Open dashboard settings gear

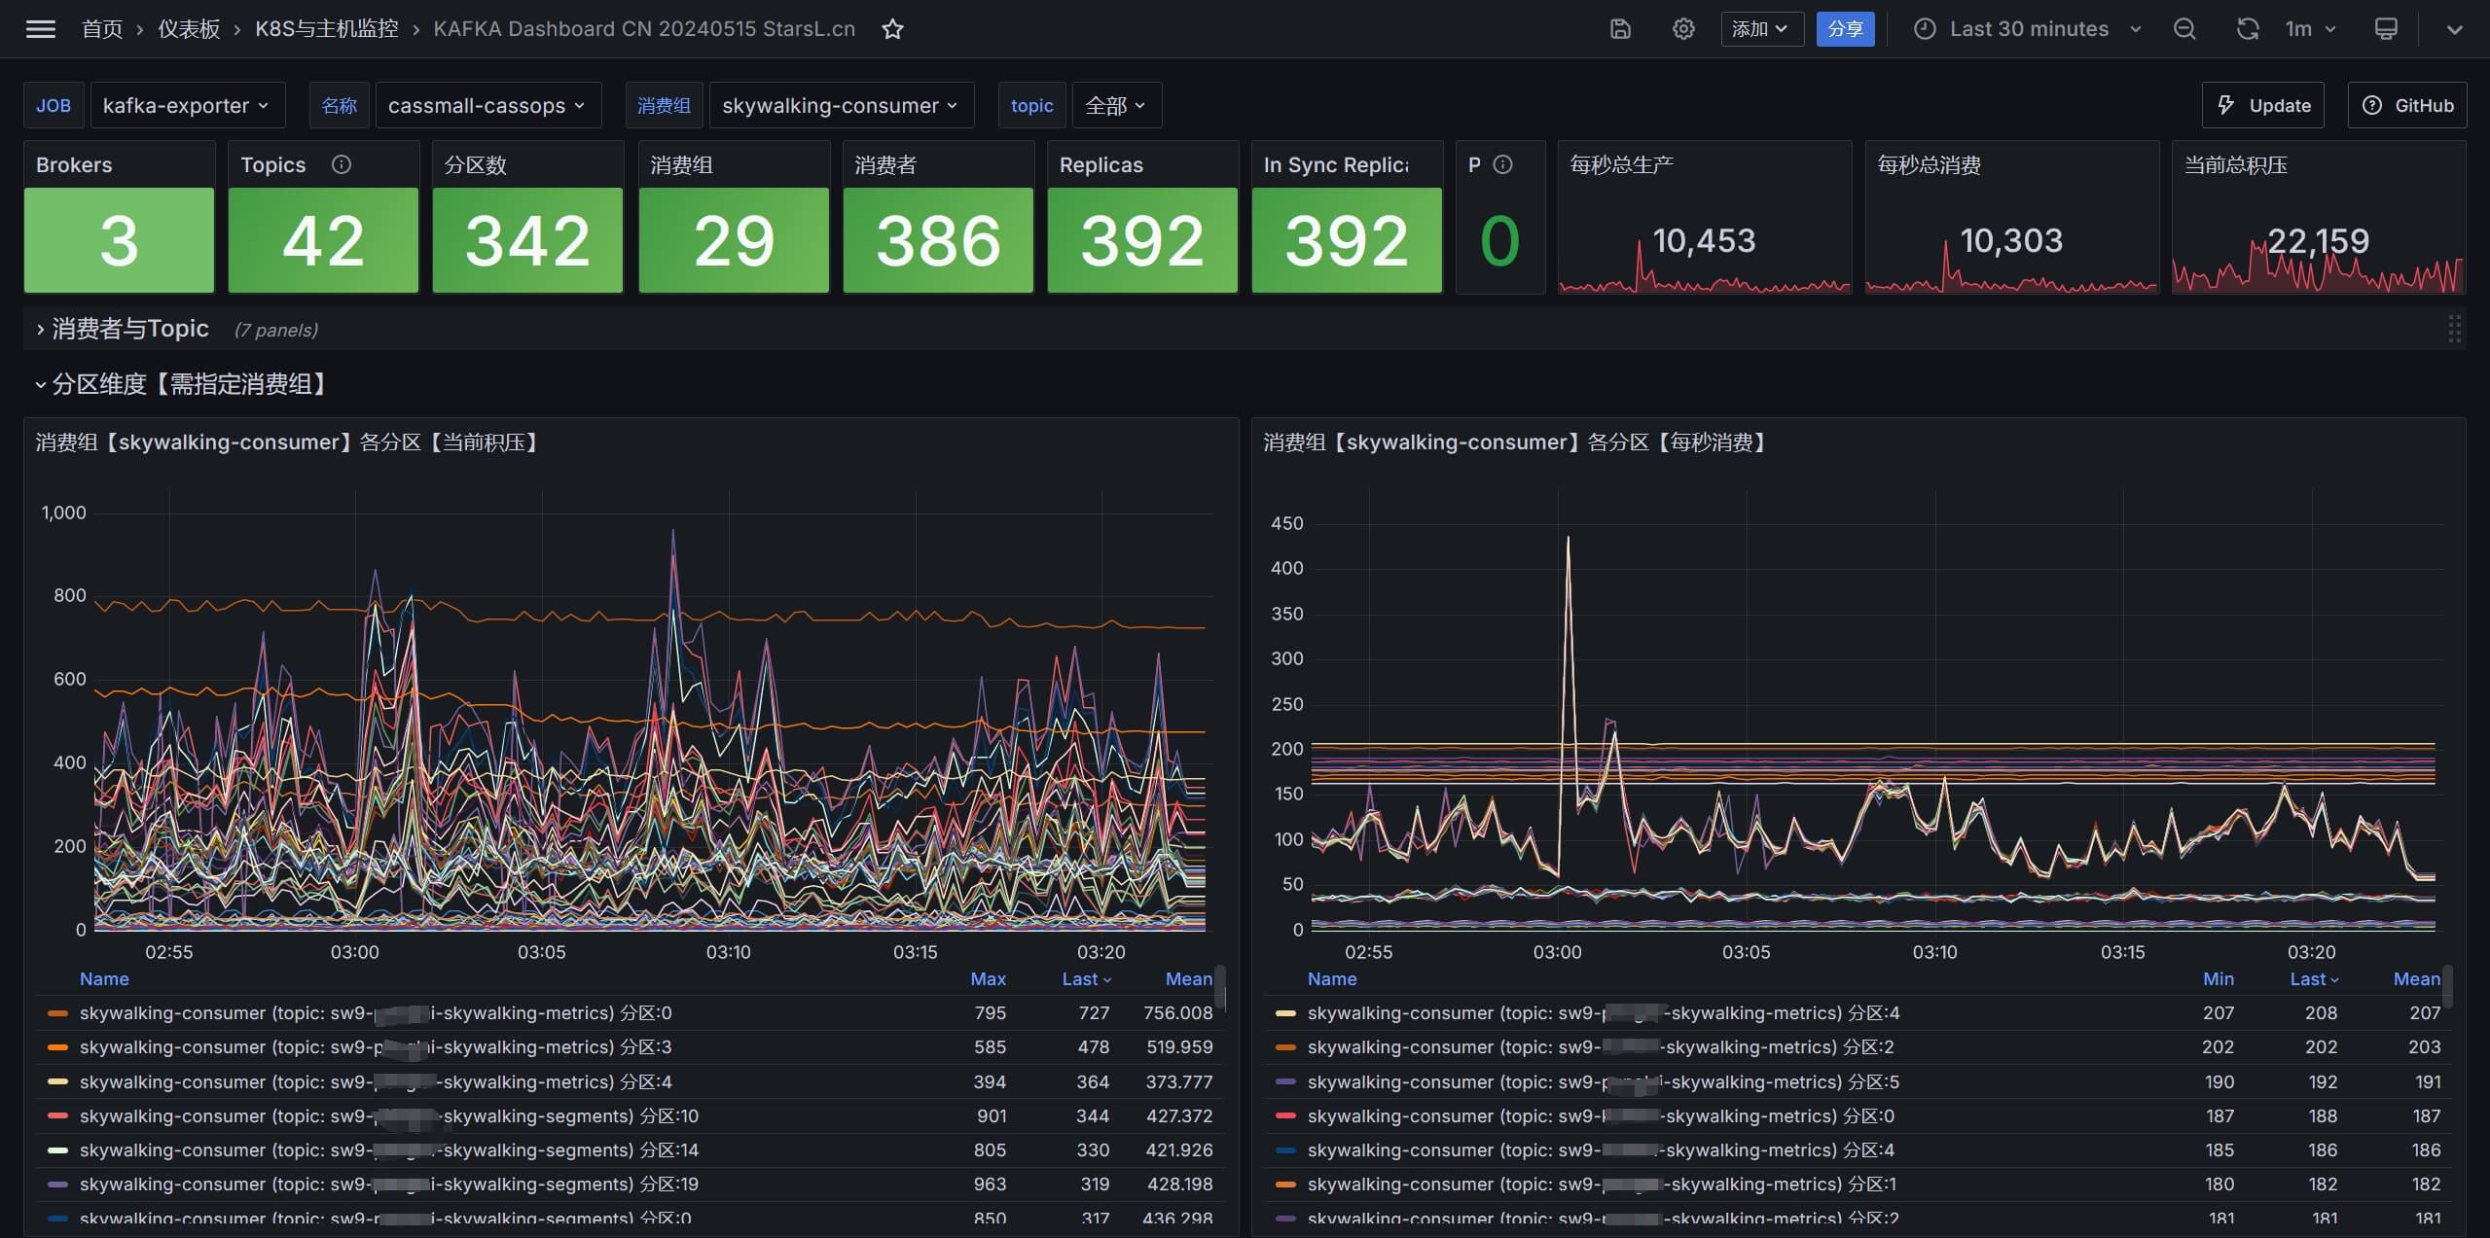click(x=1683, y=29)
